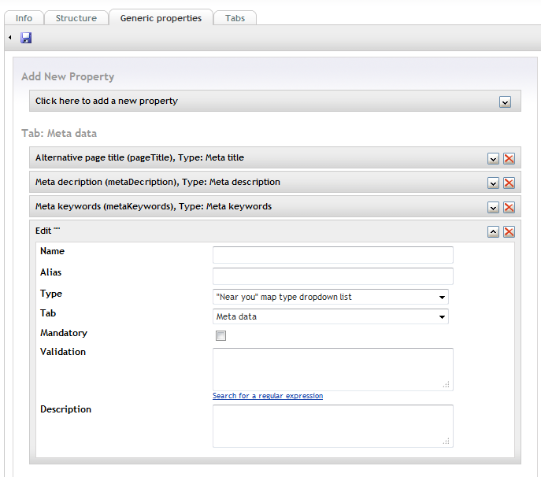
Task: Click the Meta decription property header text
Action: point(157,182)
